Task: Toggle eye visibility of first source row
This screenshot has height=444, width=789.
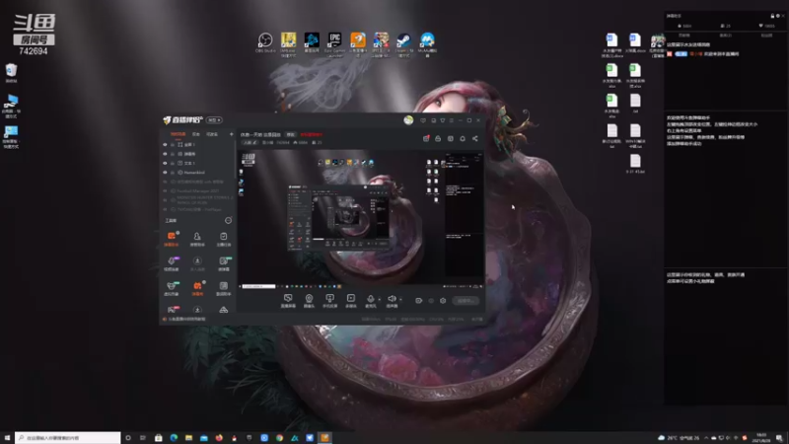Action: (x=165, y=144)
